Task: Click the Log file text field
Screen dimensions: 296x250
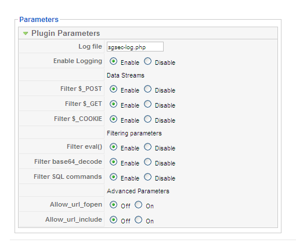Action: coord(135,47)
